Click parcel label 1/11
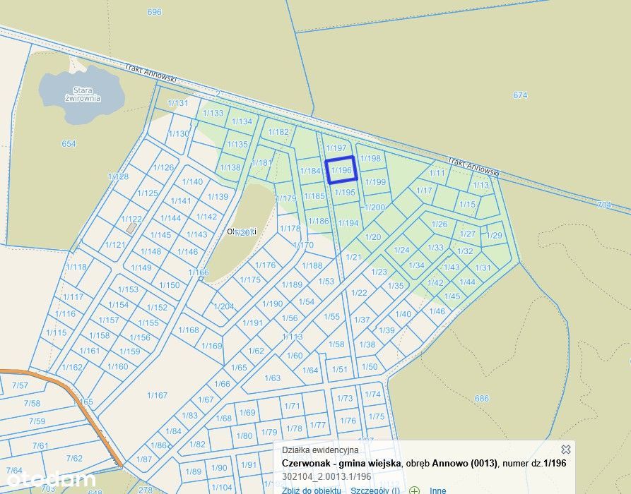The image size is (631, 494). pos(437,173)
